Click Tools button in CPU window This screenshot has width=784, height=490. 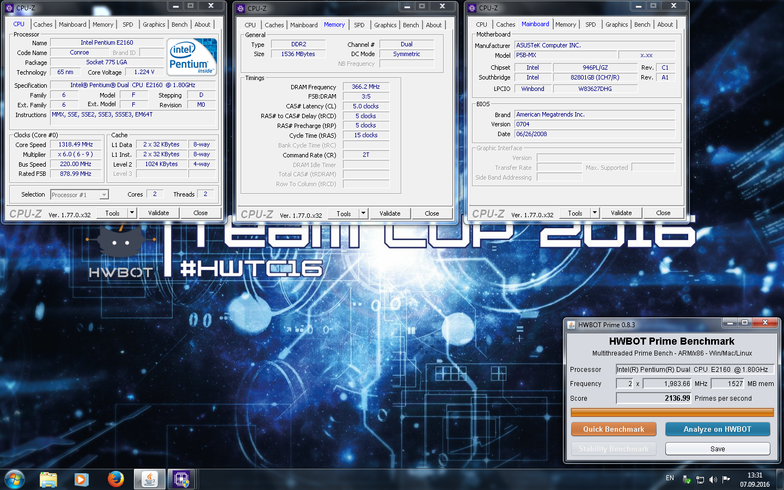pos(113,213)
